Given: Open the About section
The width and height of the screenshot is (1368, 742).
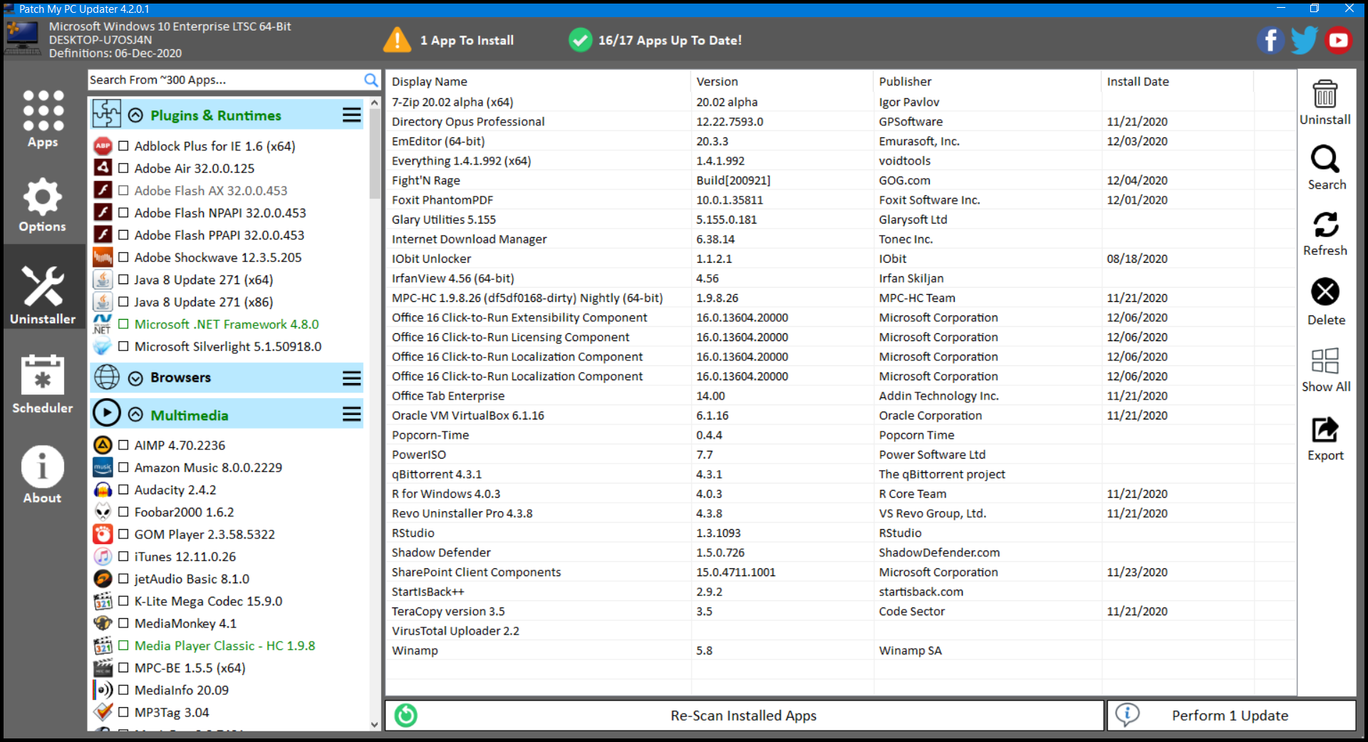Looking at the screenshot, I should (43, 474).
